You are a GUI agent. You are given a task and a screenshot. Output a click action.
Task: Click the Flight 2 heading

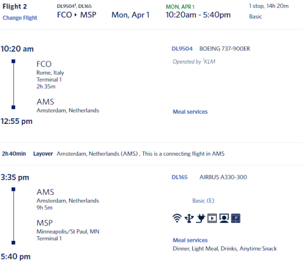15,7
